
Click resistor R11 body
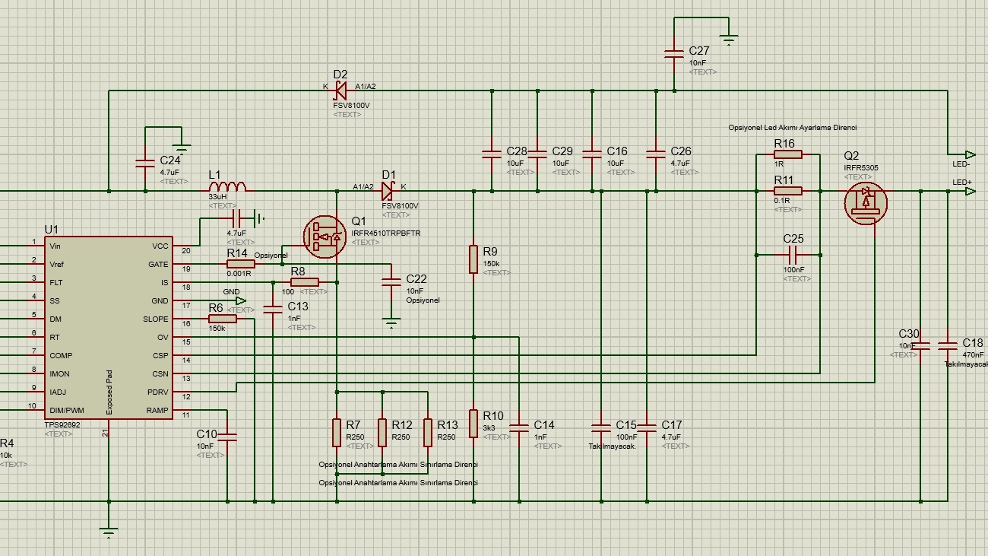point(788,191)
